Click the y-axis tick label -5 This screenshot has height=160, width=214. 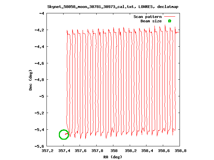tap(41, 96)
